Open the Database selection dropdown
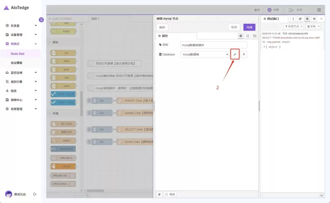 point(205,54)
